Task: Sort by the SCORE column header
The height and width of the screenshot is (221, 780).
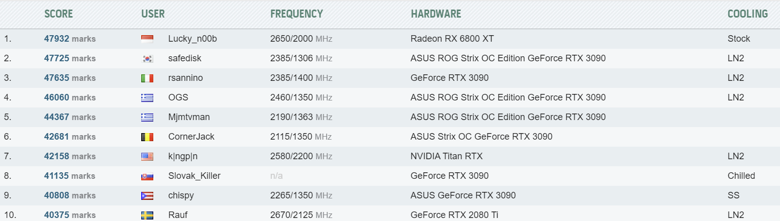Action: [58, 14]
